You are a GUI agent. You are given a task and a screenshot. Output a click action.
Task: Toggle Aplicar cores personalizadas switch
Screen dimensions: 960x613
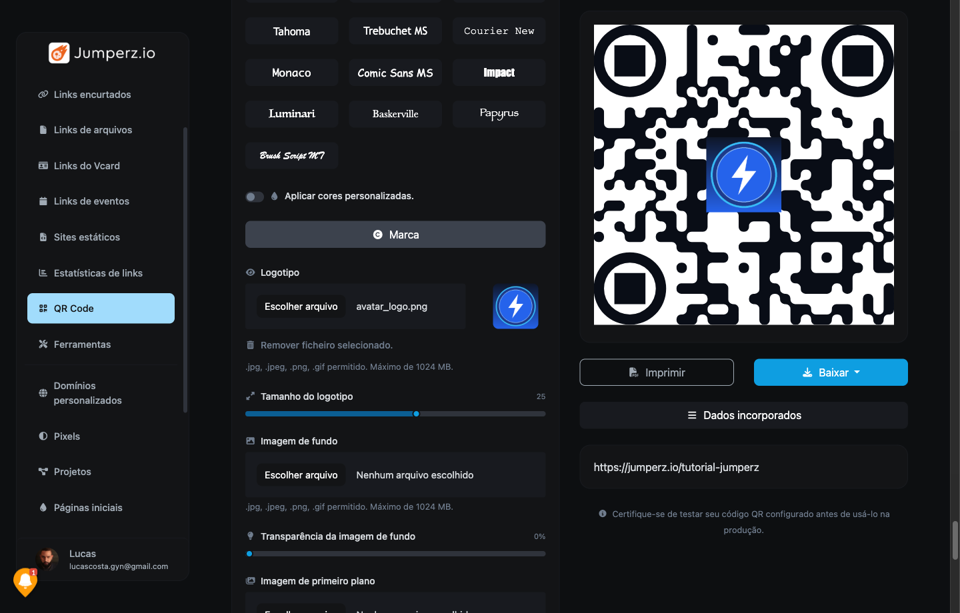pos(255,197)
